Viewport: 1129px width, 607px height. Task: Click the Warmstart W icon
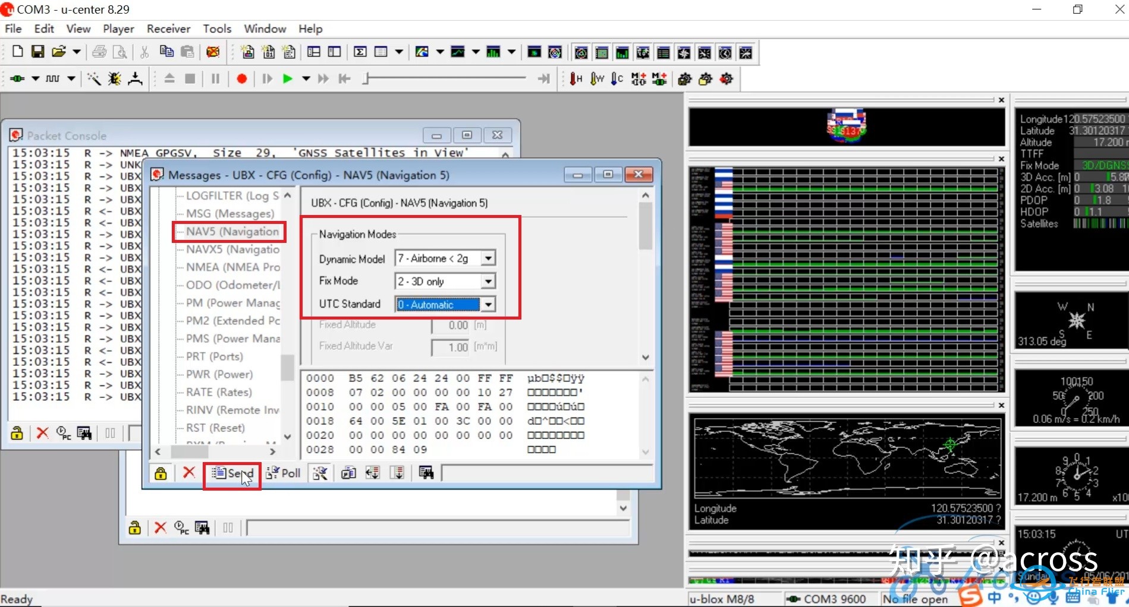pos(597,78)
